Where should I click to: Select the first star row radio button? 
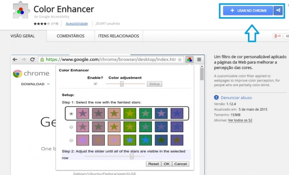(71, 114)
